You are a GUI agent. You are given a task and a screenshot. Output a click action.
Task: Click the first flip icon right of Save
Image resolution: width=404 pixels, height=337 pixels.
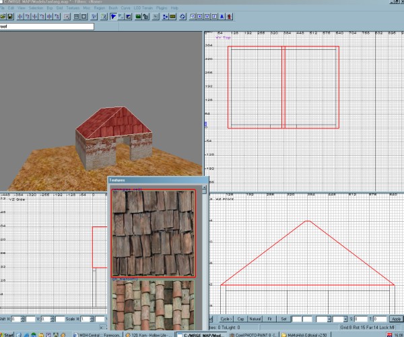point(22,17)
